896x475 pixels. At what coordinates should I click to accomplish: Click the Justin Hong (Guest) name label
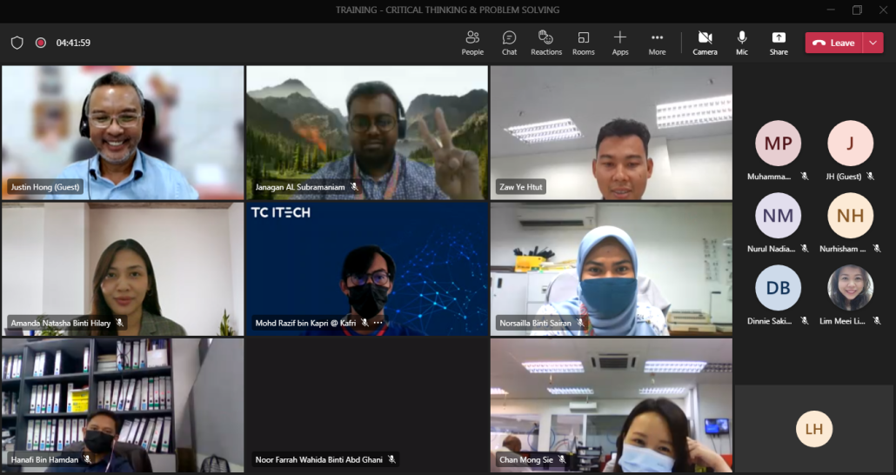45,187
